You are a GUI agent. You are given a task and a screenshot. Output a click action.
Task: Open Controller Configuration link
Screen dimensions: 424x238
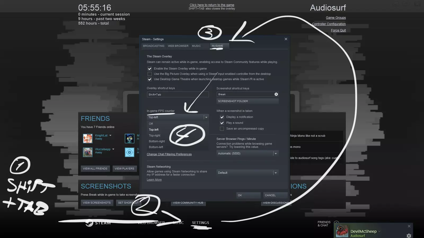(329, 24)
